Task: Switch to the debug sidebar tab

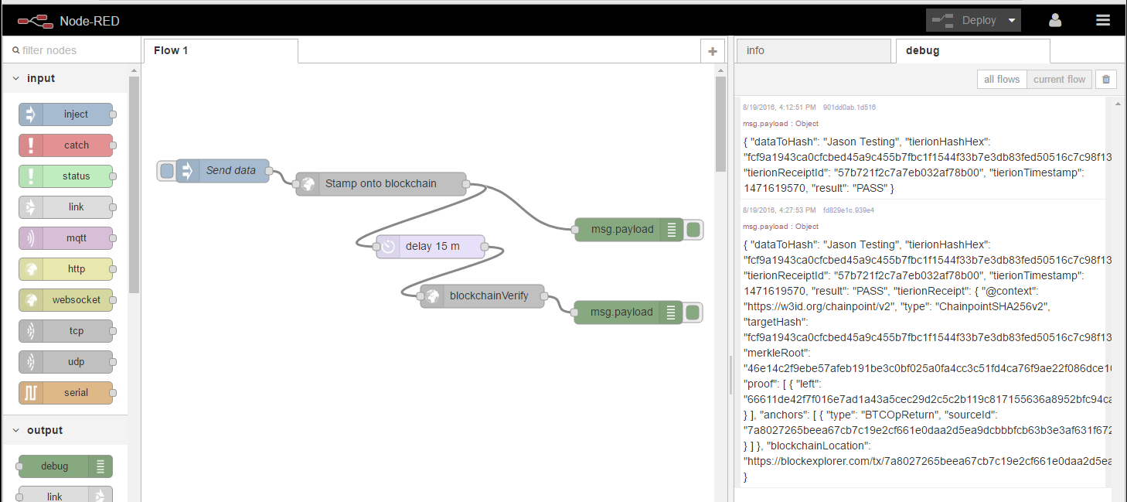Action: tap(972, 51)
